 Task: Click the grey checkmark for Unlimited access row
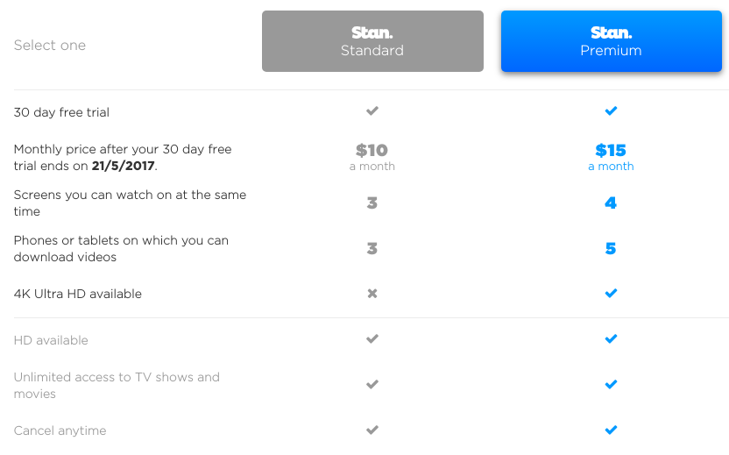(x=372, y=384)
